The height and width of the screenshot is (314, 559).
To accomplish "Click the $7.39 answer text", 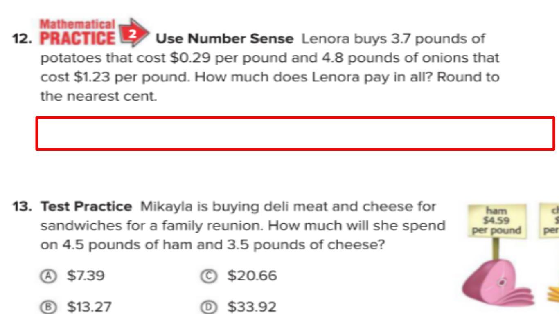I will tap(86, 276).
